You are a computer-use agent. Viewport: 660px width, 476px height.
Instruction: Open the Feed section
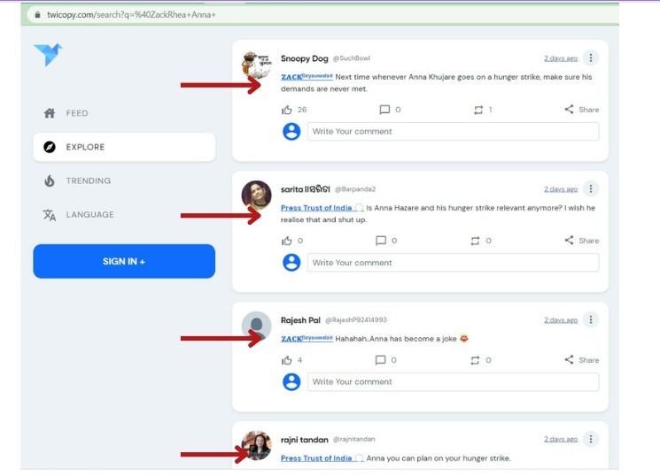[x=76, y=113]
